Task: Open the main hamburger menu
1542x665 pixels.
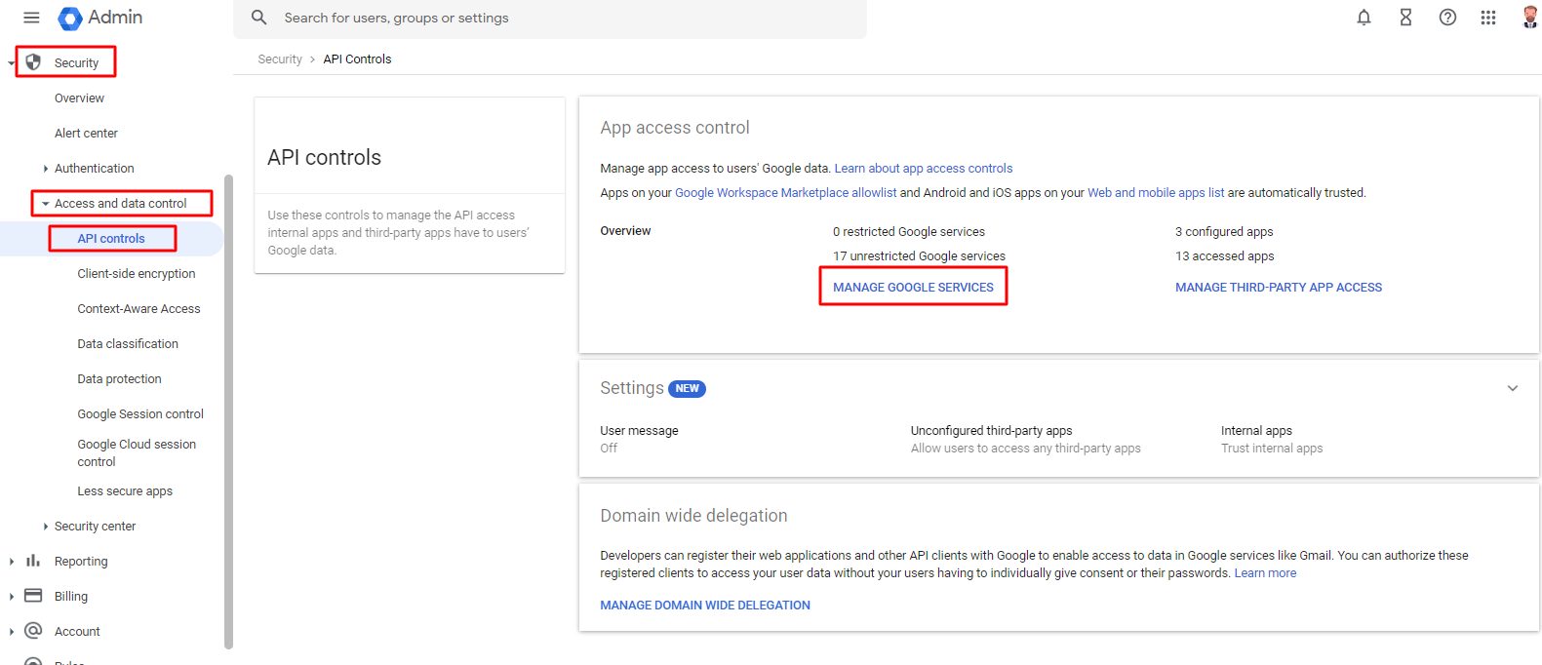Action: coord(31,18)
